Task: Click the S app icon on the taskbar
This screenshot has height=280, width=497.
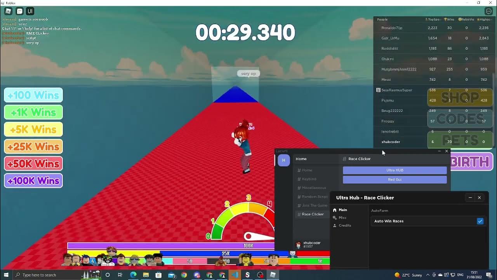Action: tap(247, 275)
